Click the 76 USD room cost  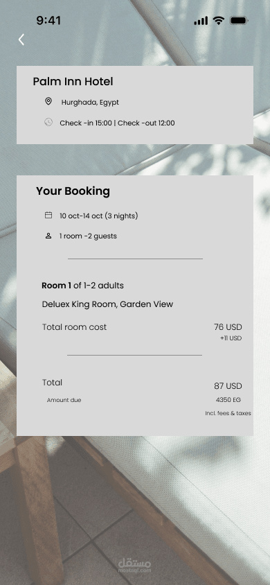pyautogui.click(x=228, y=327)
